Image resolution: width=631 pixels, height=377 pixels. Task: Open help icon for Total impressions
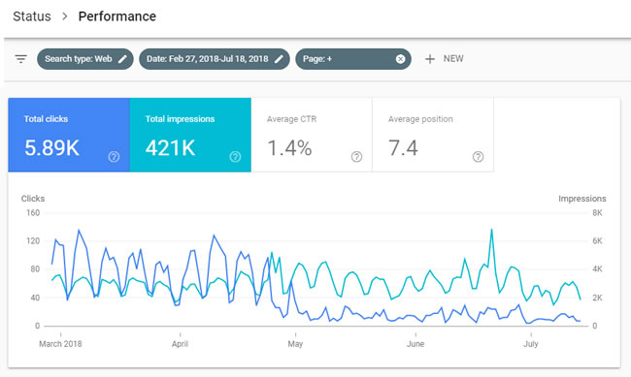235,157
